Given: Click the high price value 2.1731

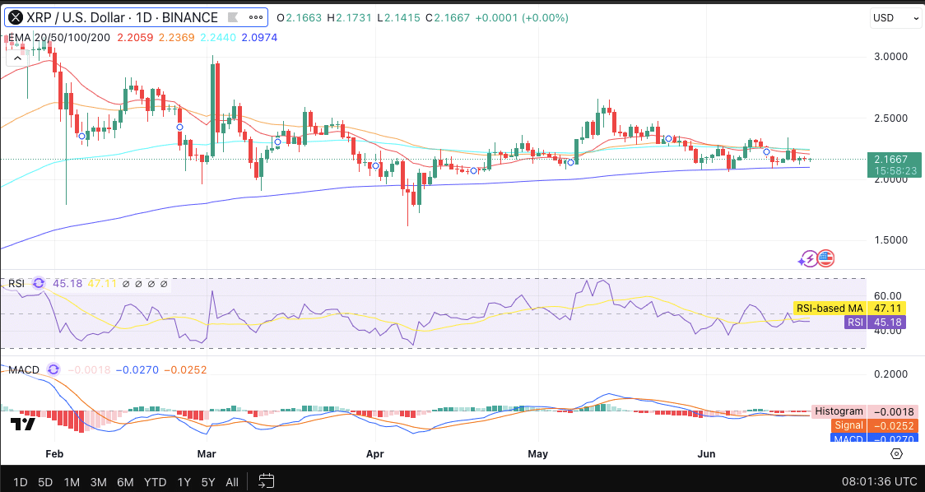Looking at the screenshot, I should [x=354, y=18].
